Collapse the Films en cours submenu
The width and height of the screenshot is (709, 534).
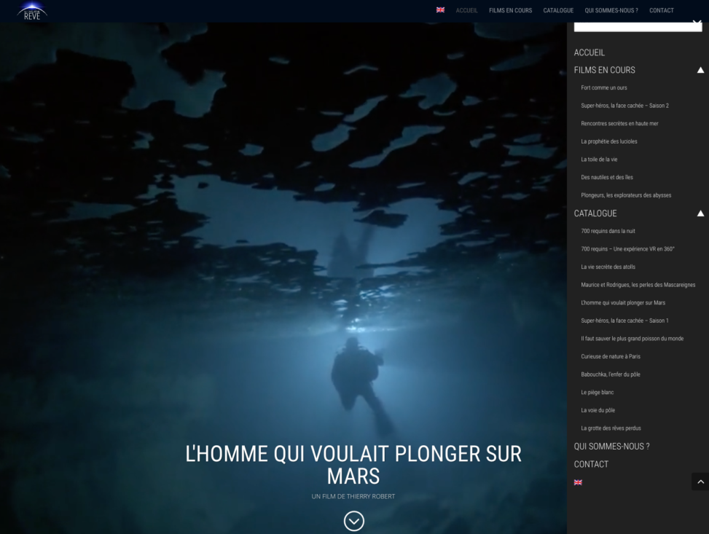[x=700, y=70]
